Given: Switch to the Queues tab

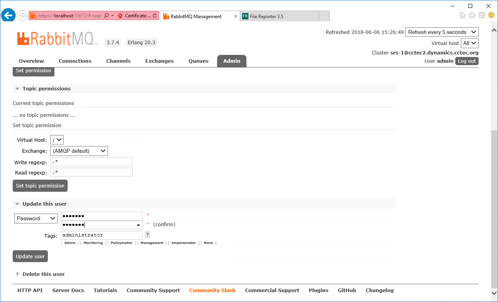Looking at the screenshot, I should [199, 61].
